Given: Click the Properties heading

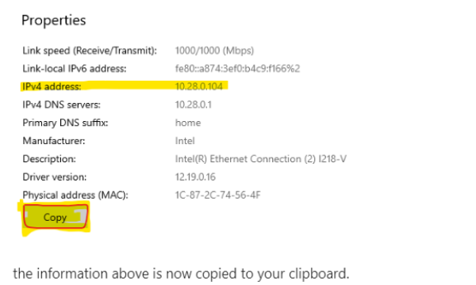Looking at the screenshot, I should pyautogui.click(x=54, y=21).
